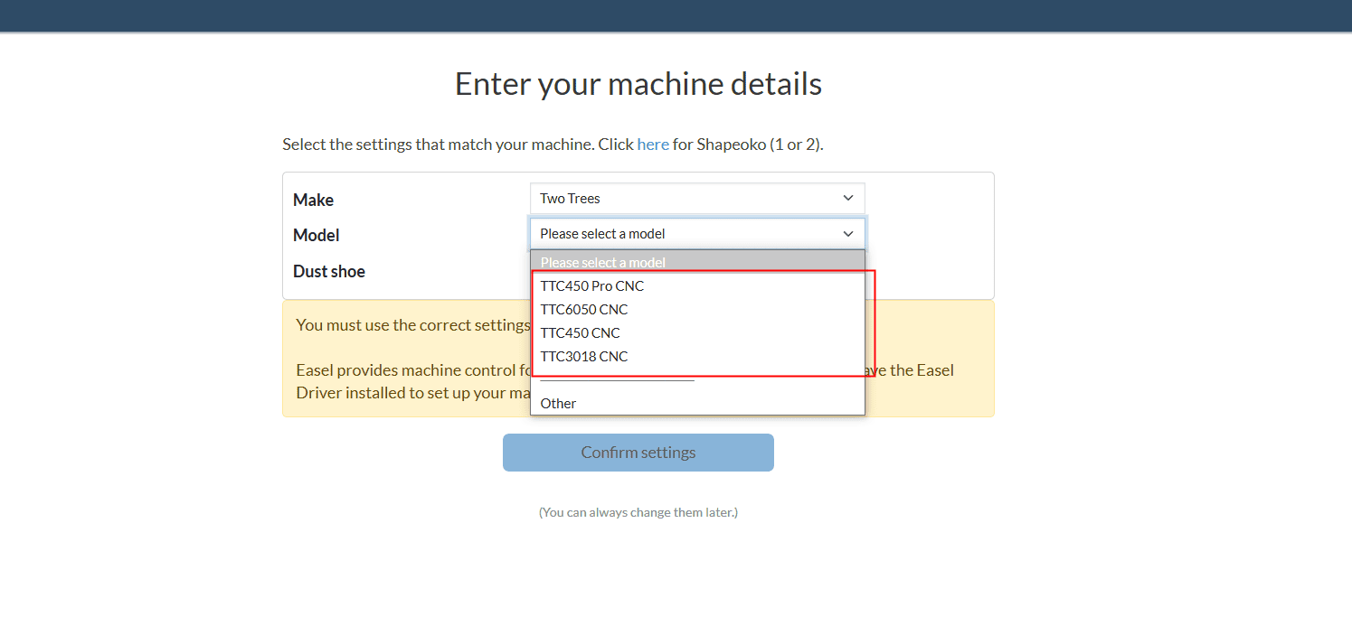Click the Make row label
Image resolution: width=1352 pixels, height=626 pixels.
[313, 200]
